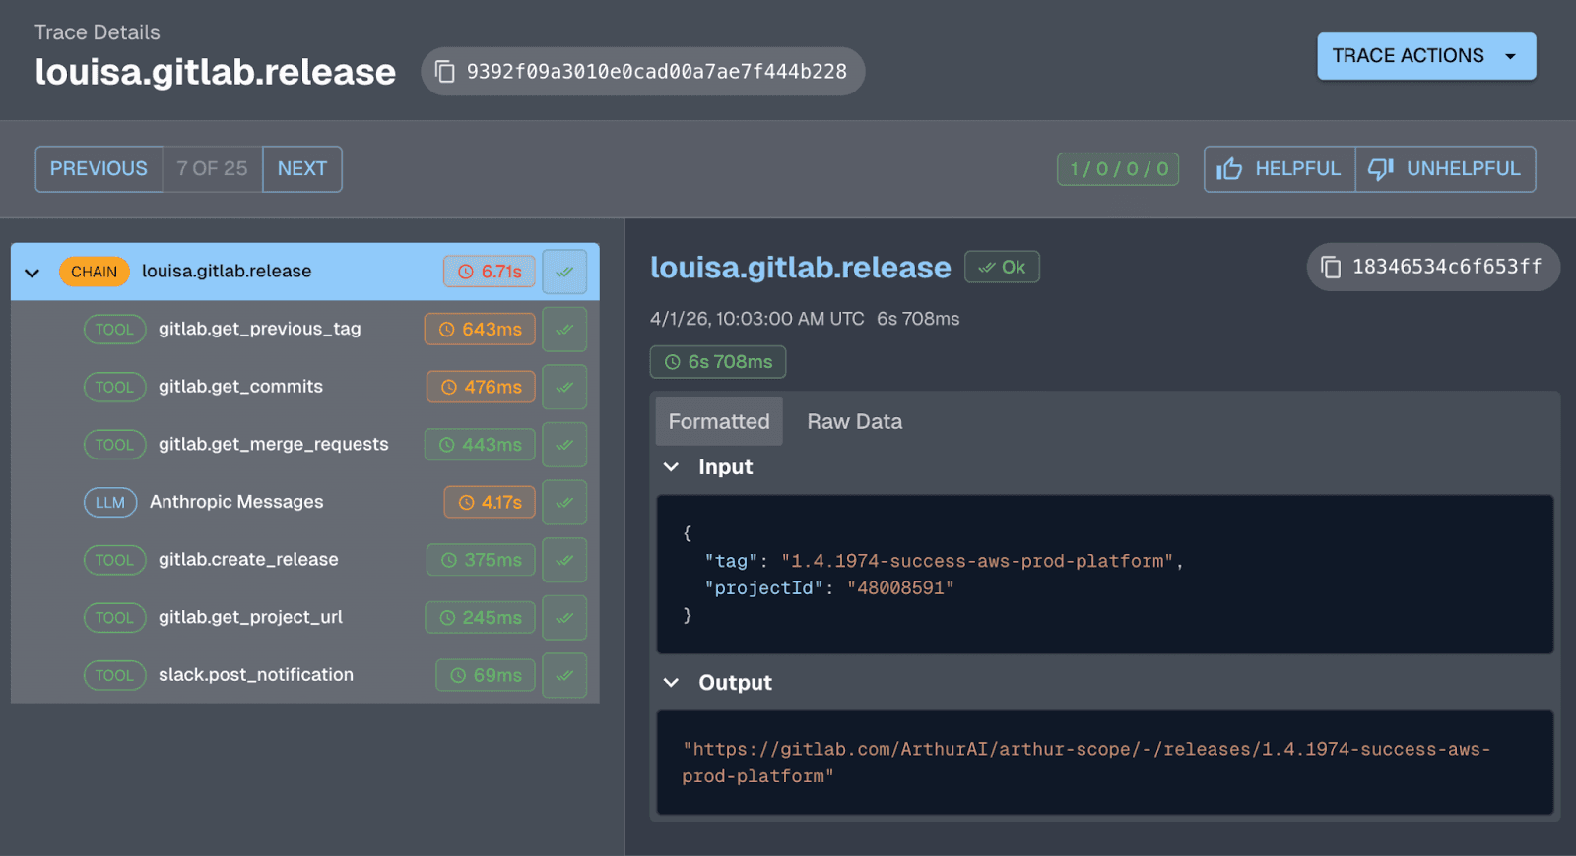Image resolution: width=1576 pixels, height=856 pixels.
Task: Open the Trace Actions dropdown
Action: (1425, 56)
